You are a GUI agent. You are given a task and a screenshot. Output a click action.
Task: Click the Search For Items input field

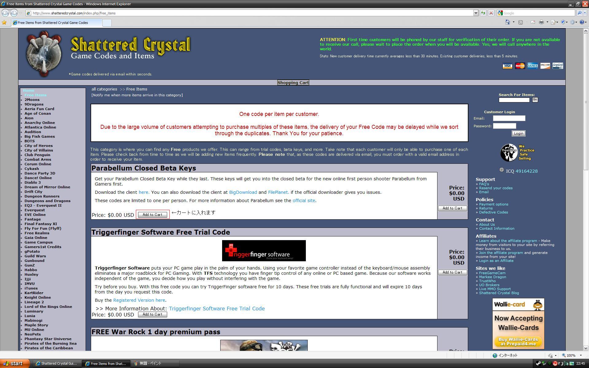click(x=514, y=100)
